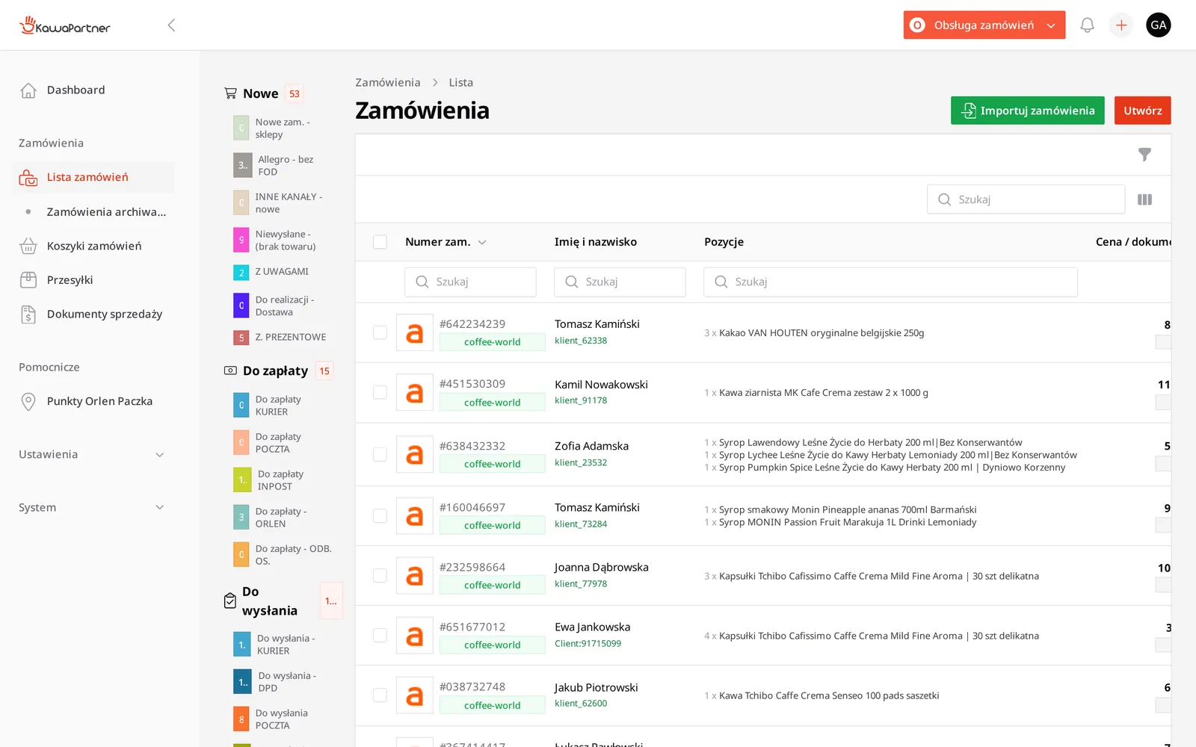Click the Nowe cart icon

pos(230,93)
